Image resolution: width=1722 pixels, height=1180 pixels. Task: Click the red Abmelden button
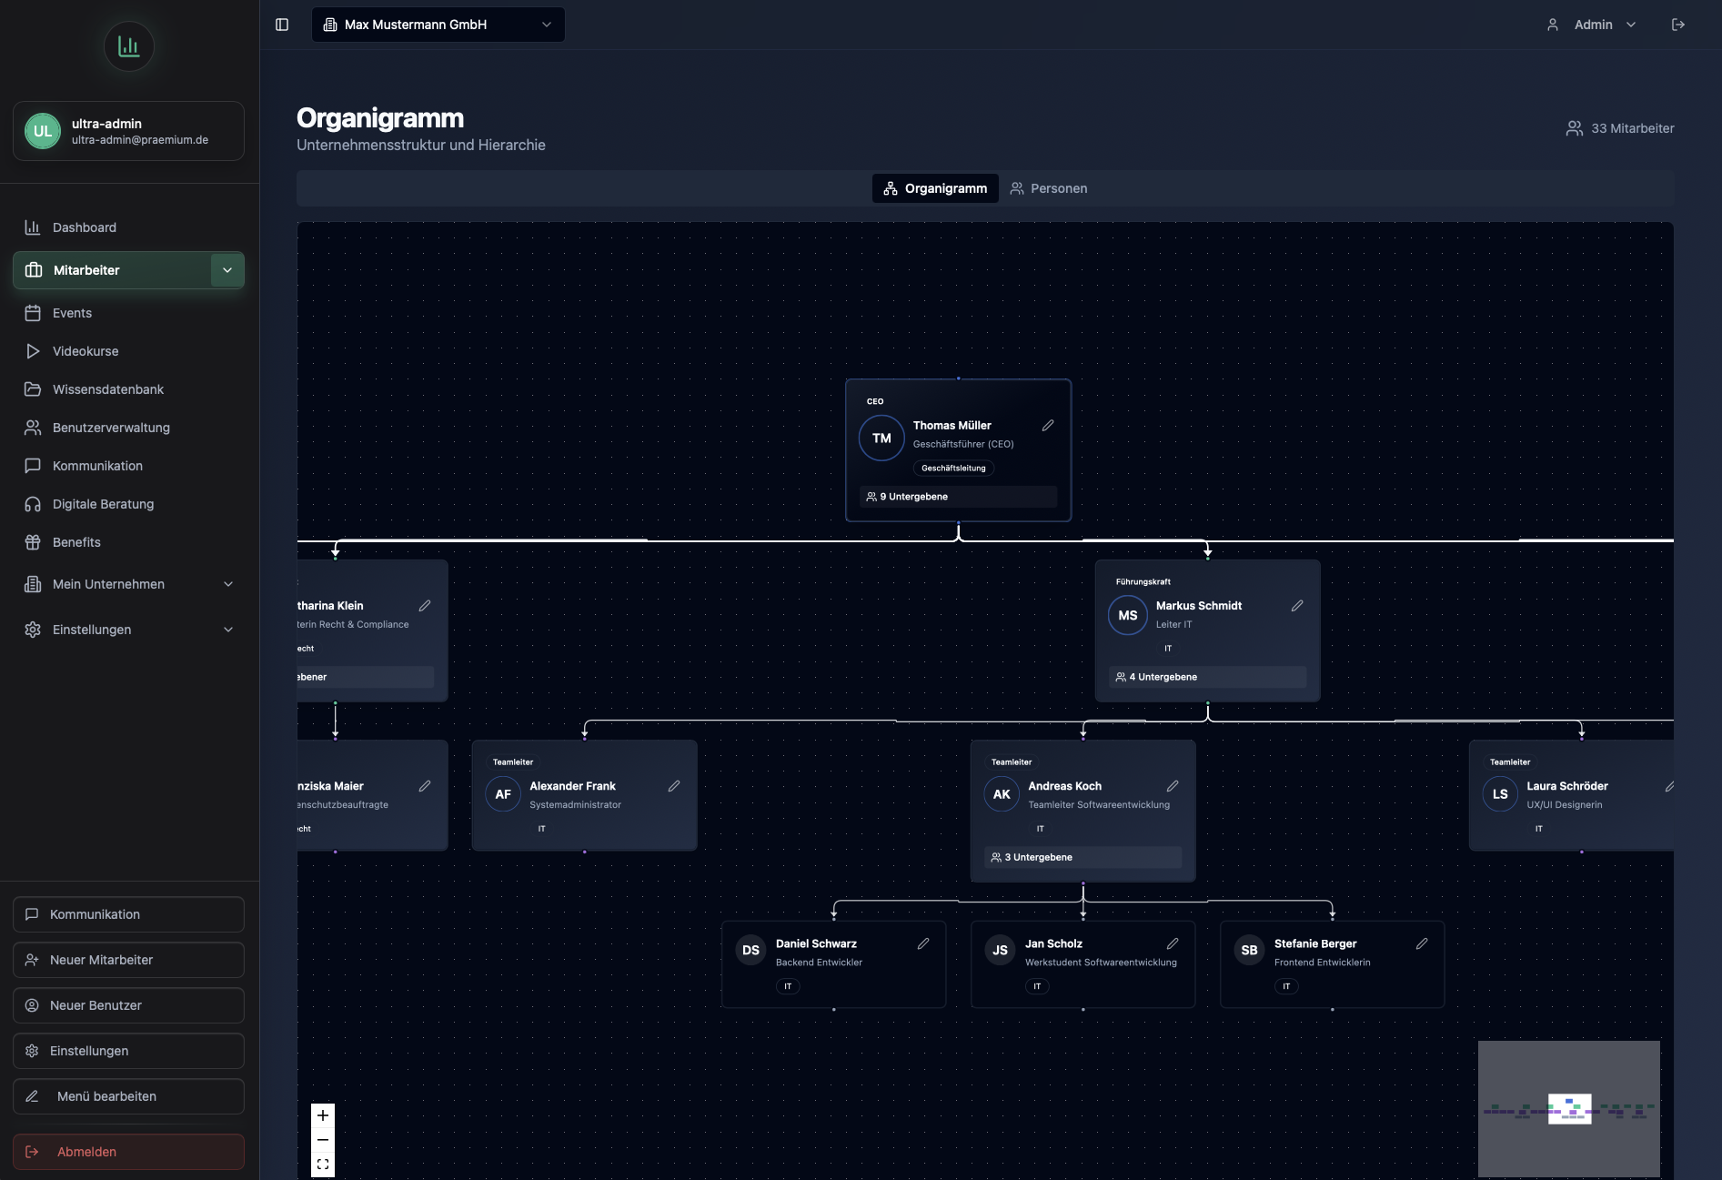(x=128, y=1152)
